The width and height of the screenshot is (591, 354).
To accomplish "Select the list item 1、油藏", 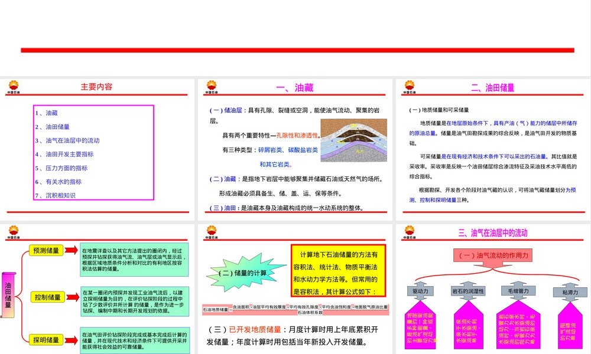I will 46,113.
